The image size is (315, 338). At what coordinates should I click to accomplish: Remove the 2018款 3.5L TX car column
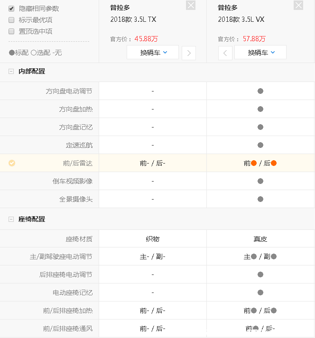point(190,5)
